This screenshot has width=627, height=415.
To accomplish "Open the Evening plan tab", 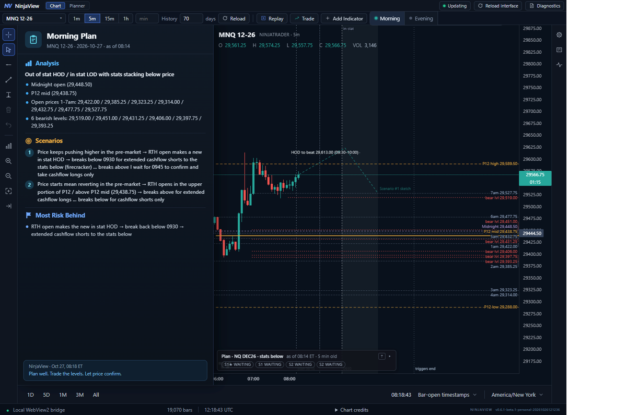I will (x=421, y=18).
